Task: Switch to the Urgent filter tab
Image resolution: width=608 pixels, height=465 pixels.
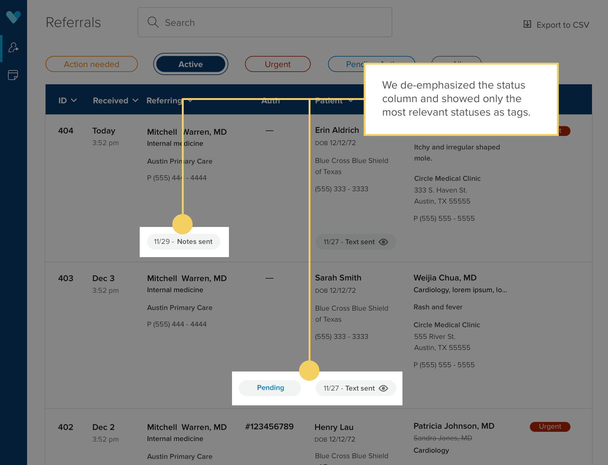Action: [x=278, y=64]
